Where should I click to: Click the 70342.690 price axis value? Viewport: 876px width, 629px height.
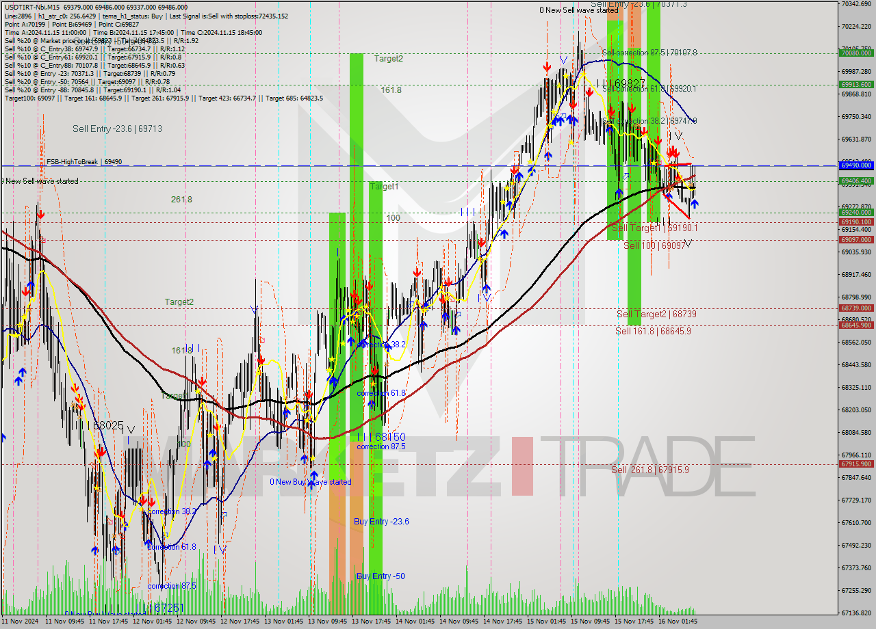(855, 4)
